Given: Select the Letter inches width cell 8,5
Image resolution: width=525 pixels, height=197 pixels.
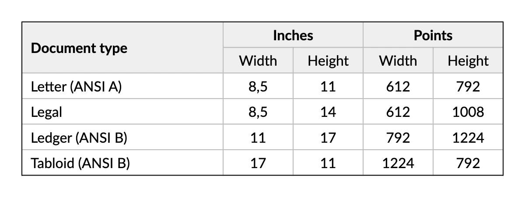Looking at the screenshot, I should (x=258, y=87).
